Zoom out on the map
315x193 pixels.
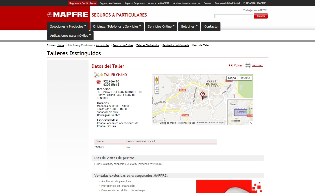coord(157,92)
